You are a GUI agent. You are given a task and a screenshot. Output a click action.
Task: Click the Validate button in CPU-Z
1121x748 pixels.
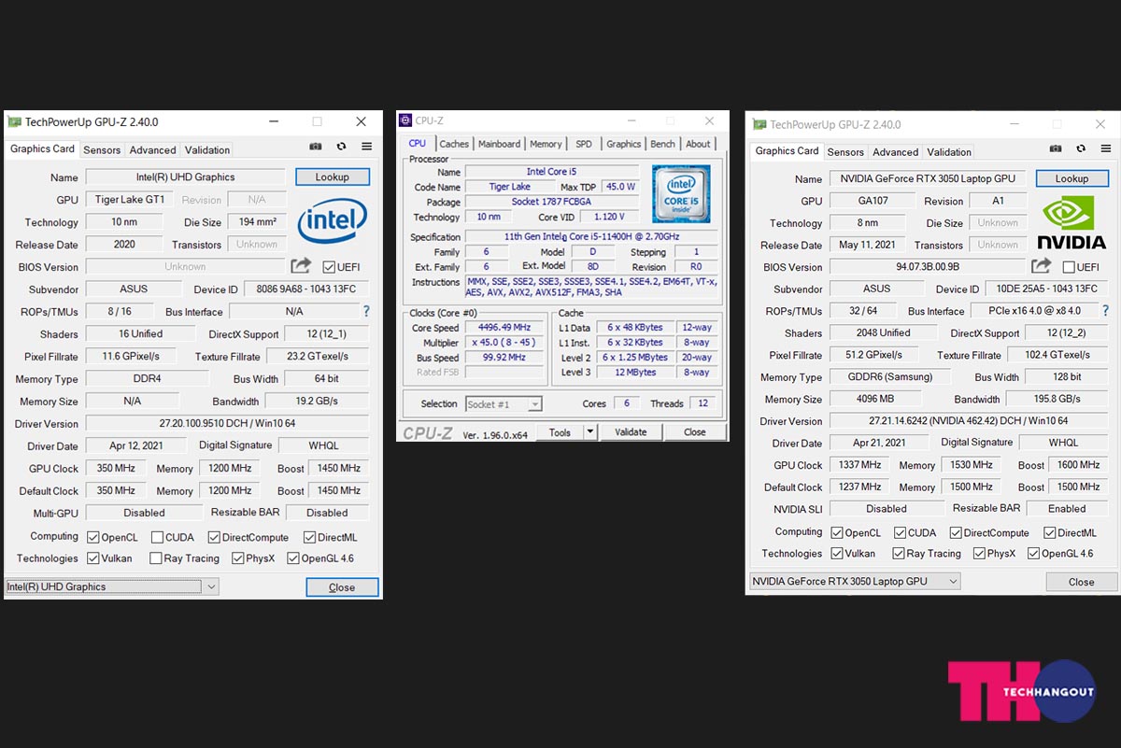click(x=631, y=431)
